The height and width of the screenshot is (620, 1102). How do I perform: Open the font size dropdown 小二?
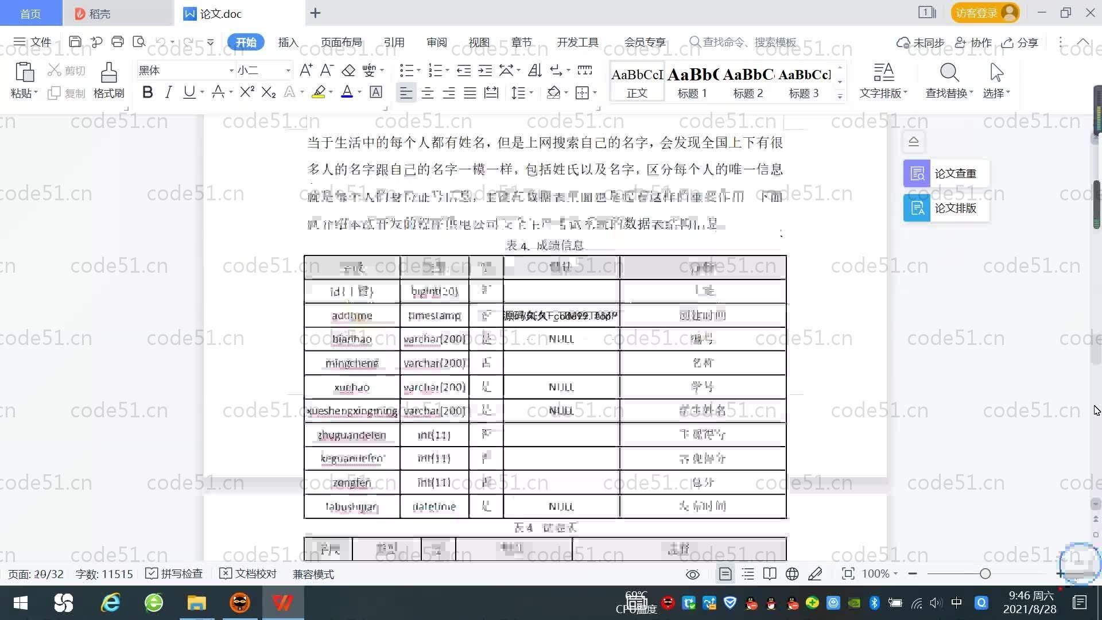(288, 71)
